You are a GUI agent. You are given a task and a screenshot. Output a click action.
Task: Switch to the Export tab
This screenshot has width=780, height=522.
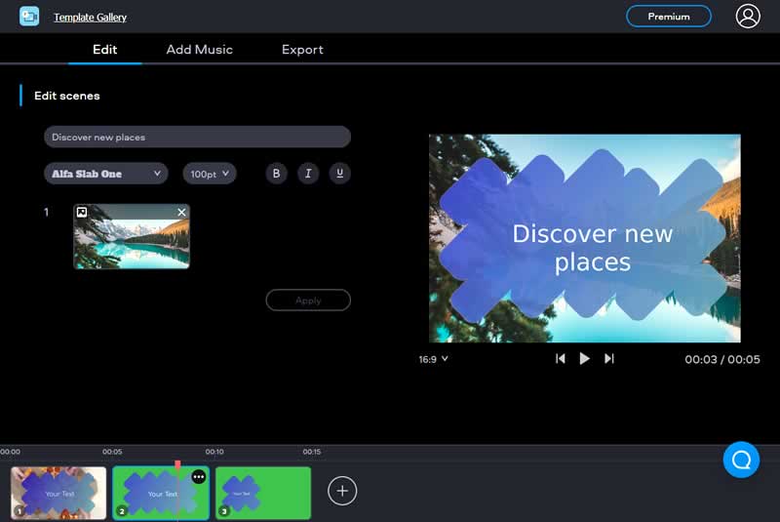(302, 50)
